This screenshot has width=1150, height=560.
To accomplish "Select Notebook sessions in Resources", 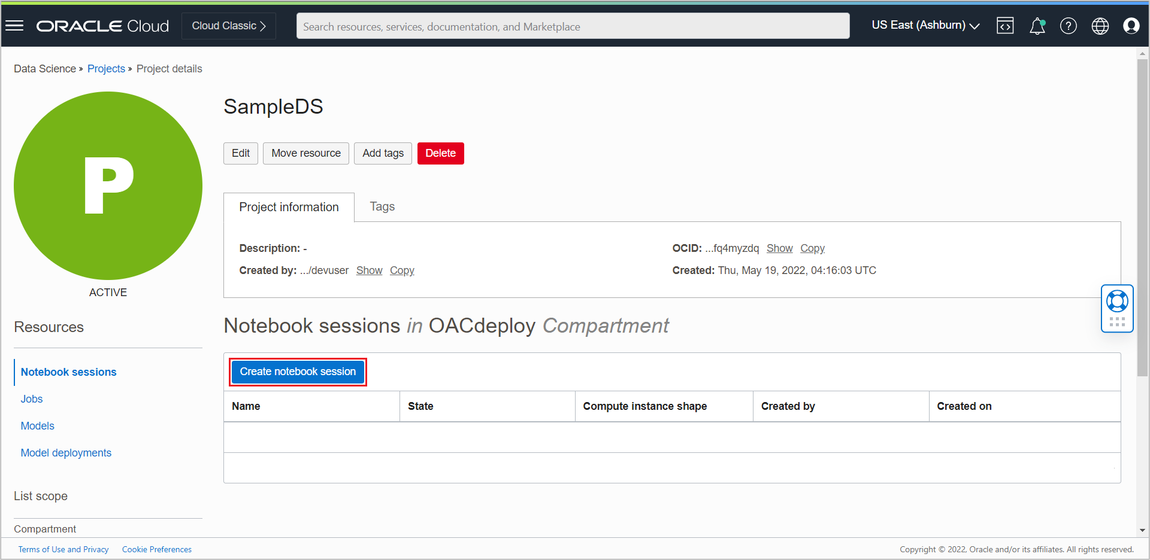I will point(69,372).
